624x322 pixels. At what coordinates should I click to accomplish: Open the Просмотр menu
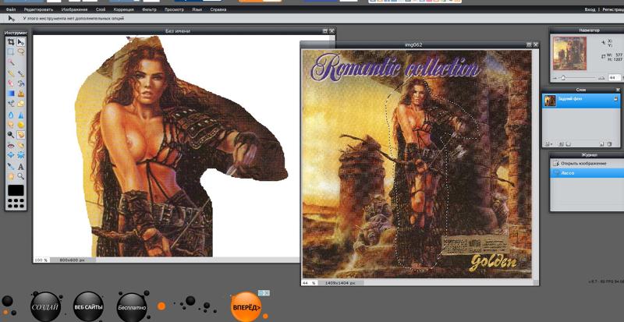174,9
